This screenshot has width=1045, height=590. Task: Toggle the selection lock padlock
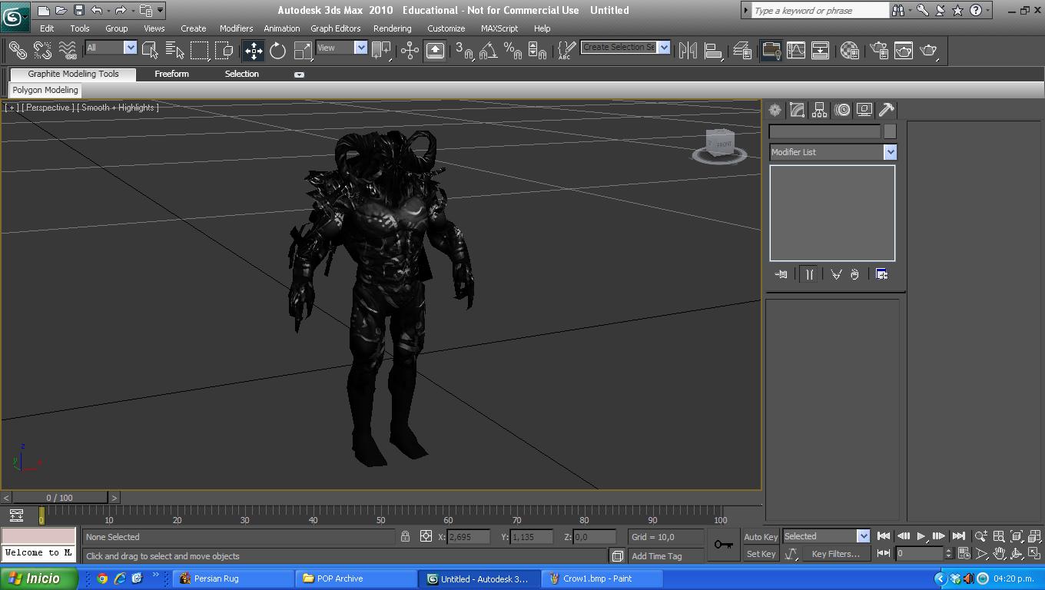coord(405,537)
